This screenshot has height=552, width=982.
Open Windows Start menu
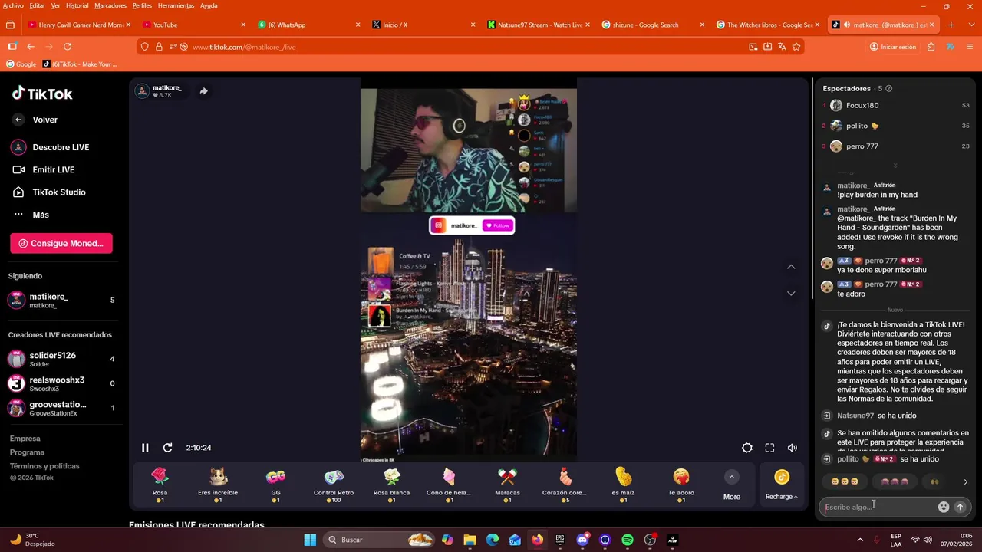[x=310, y=540]
